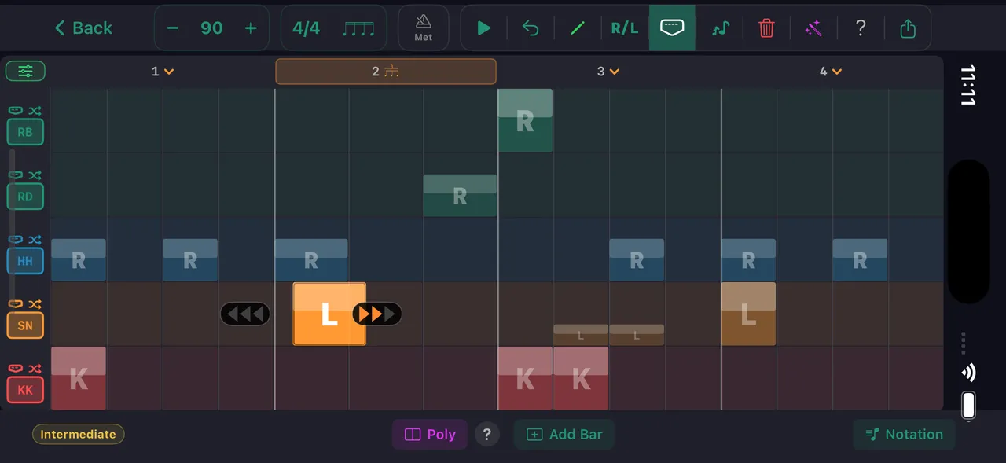Screen dimensions: 1006x463
Task: Click the pad icon above RD track
Action: click(16, 175)
